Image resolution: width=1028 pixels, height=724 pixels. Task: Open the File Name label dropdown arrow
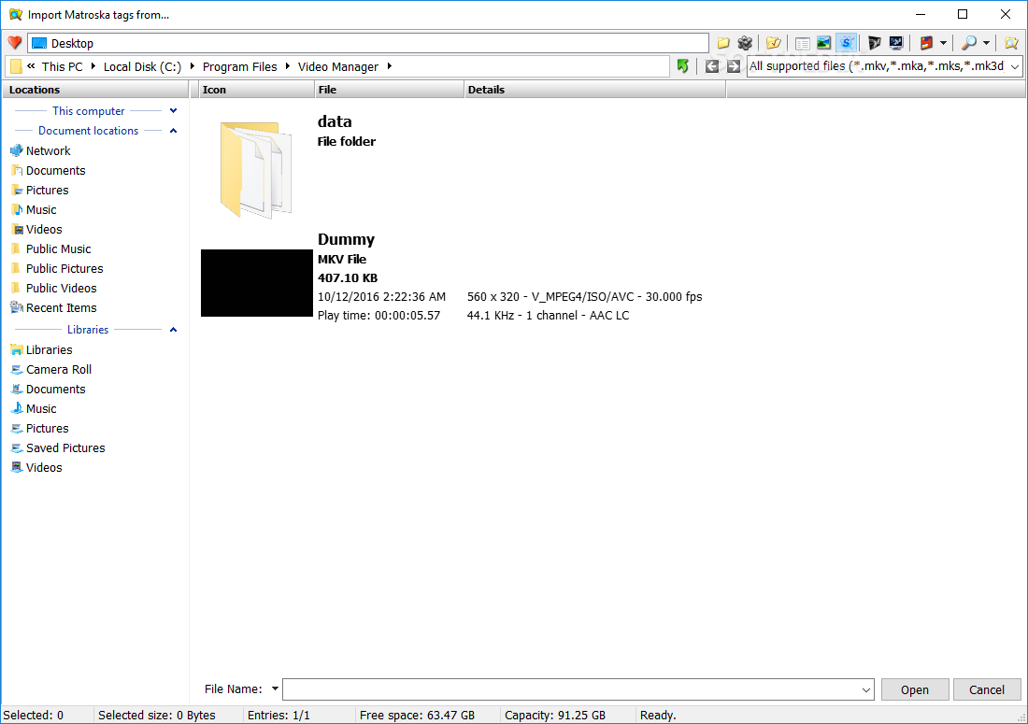275,689
